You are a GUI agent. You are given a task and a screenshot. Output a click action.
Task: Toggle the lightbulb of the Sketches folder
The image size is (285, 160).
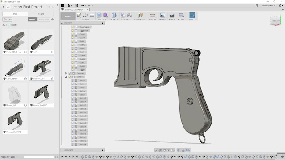click(70, 77)
